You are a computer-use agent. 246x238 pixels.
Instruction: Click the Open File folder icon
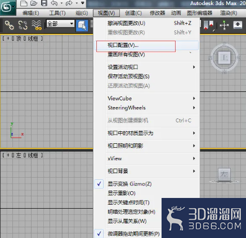[x=34, y=3]
